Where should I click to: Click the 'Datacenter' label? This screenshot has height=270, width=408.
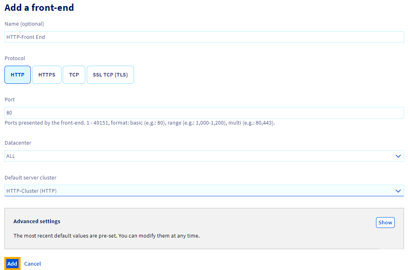[18, 143]
